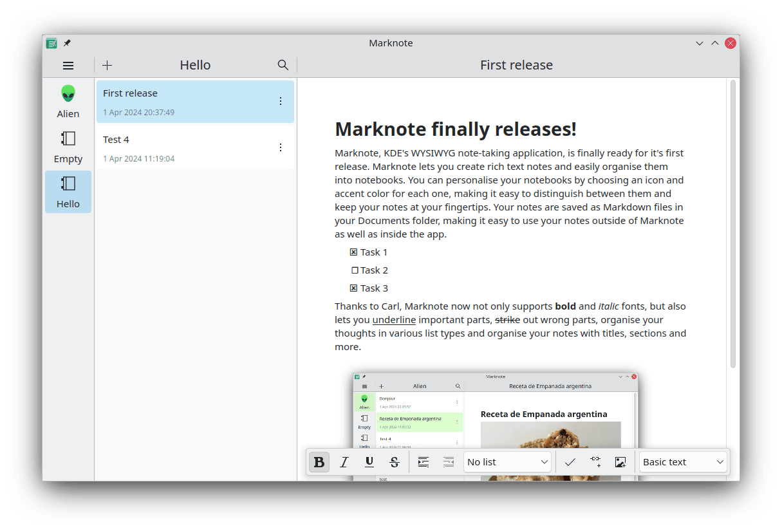Viewport: 782px width, 531px height.
Task: Toggle bold formatting in the toolbar
Action: [319, 462]
